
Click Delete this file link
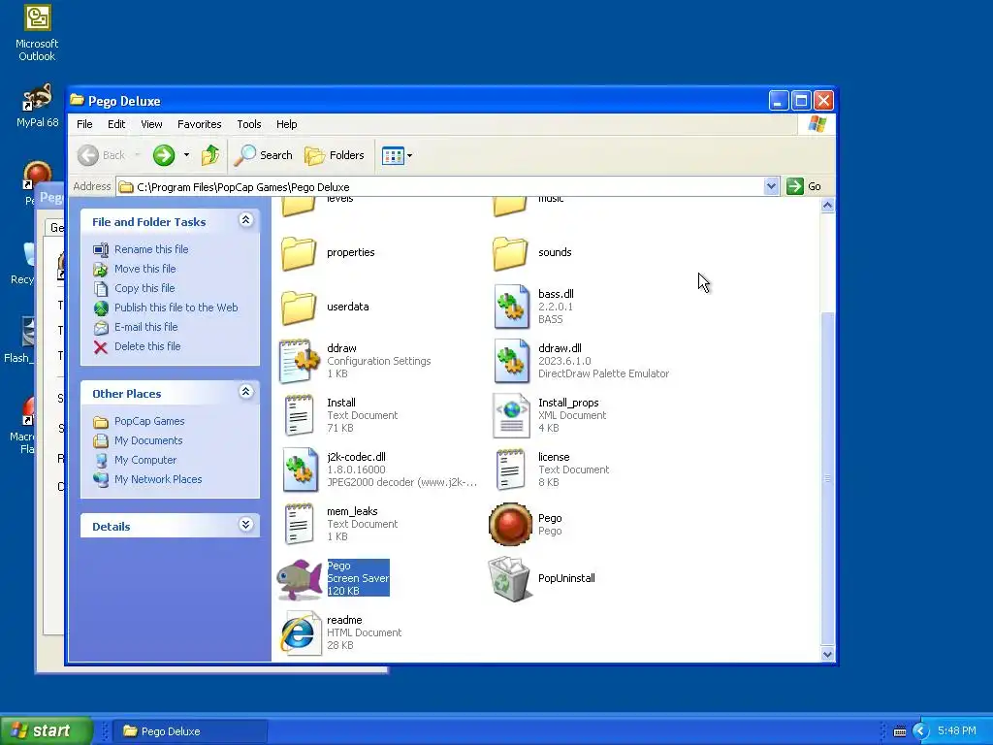[x=147, y=346]
